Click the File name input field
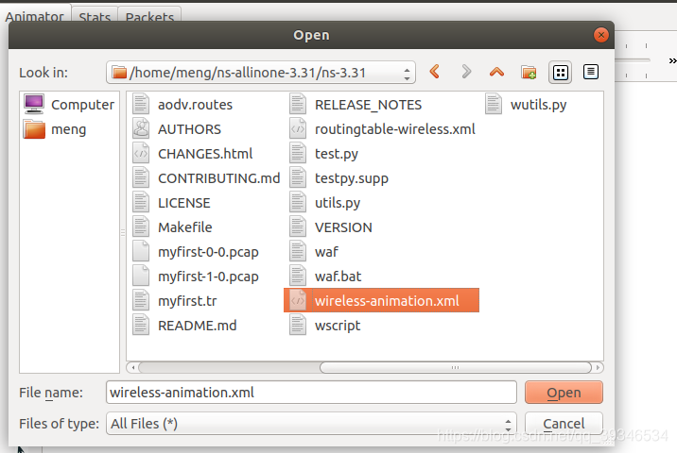Screen dimensions: 677x453 311,393
